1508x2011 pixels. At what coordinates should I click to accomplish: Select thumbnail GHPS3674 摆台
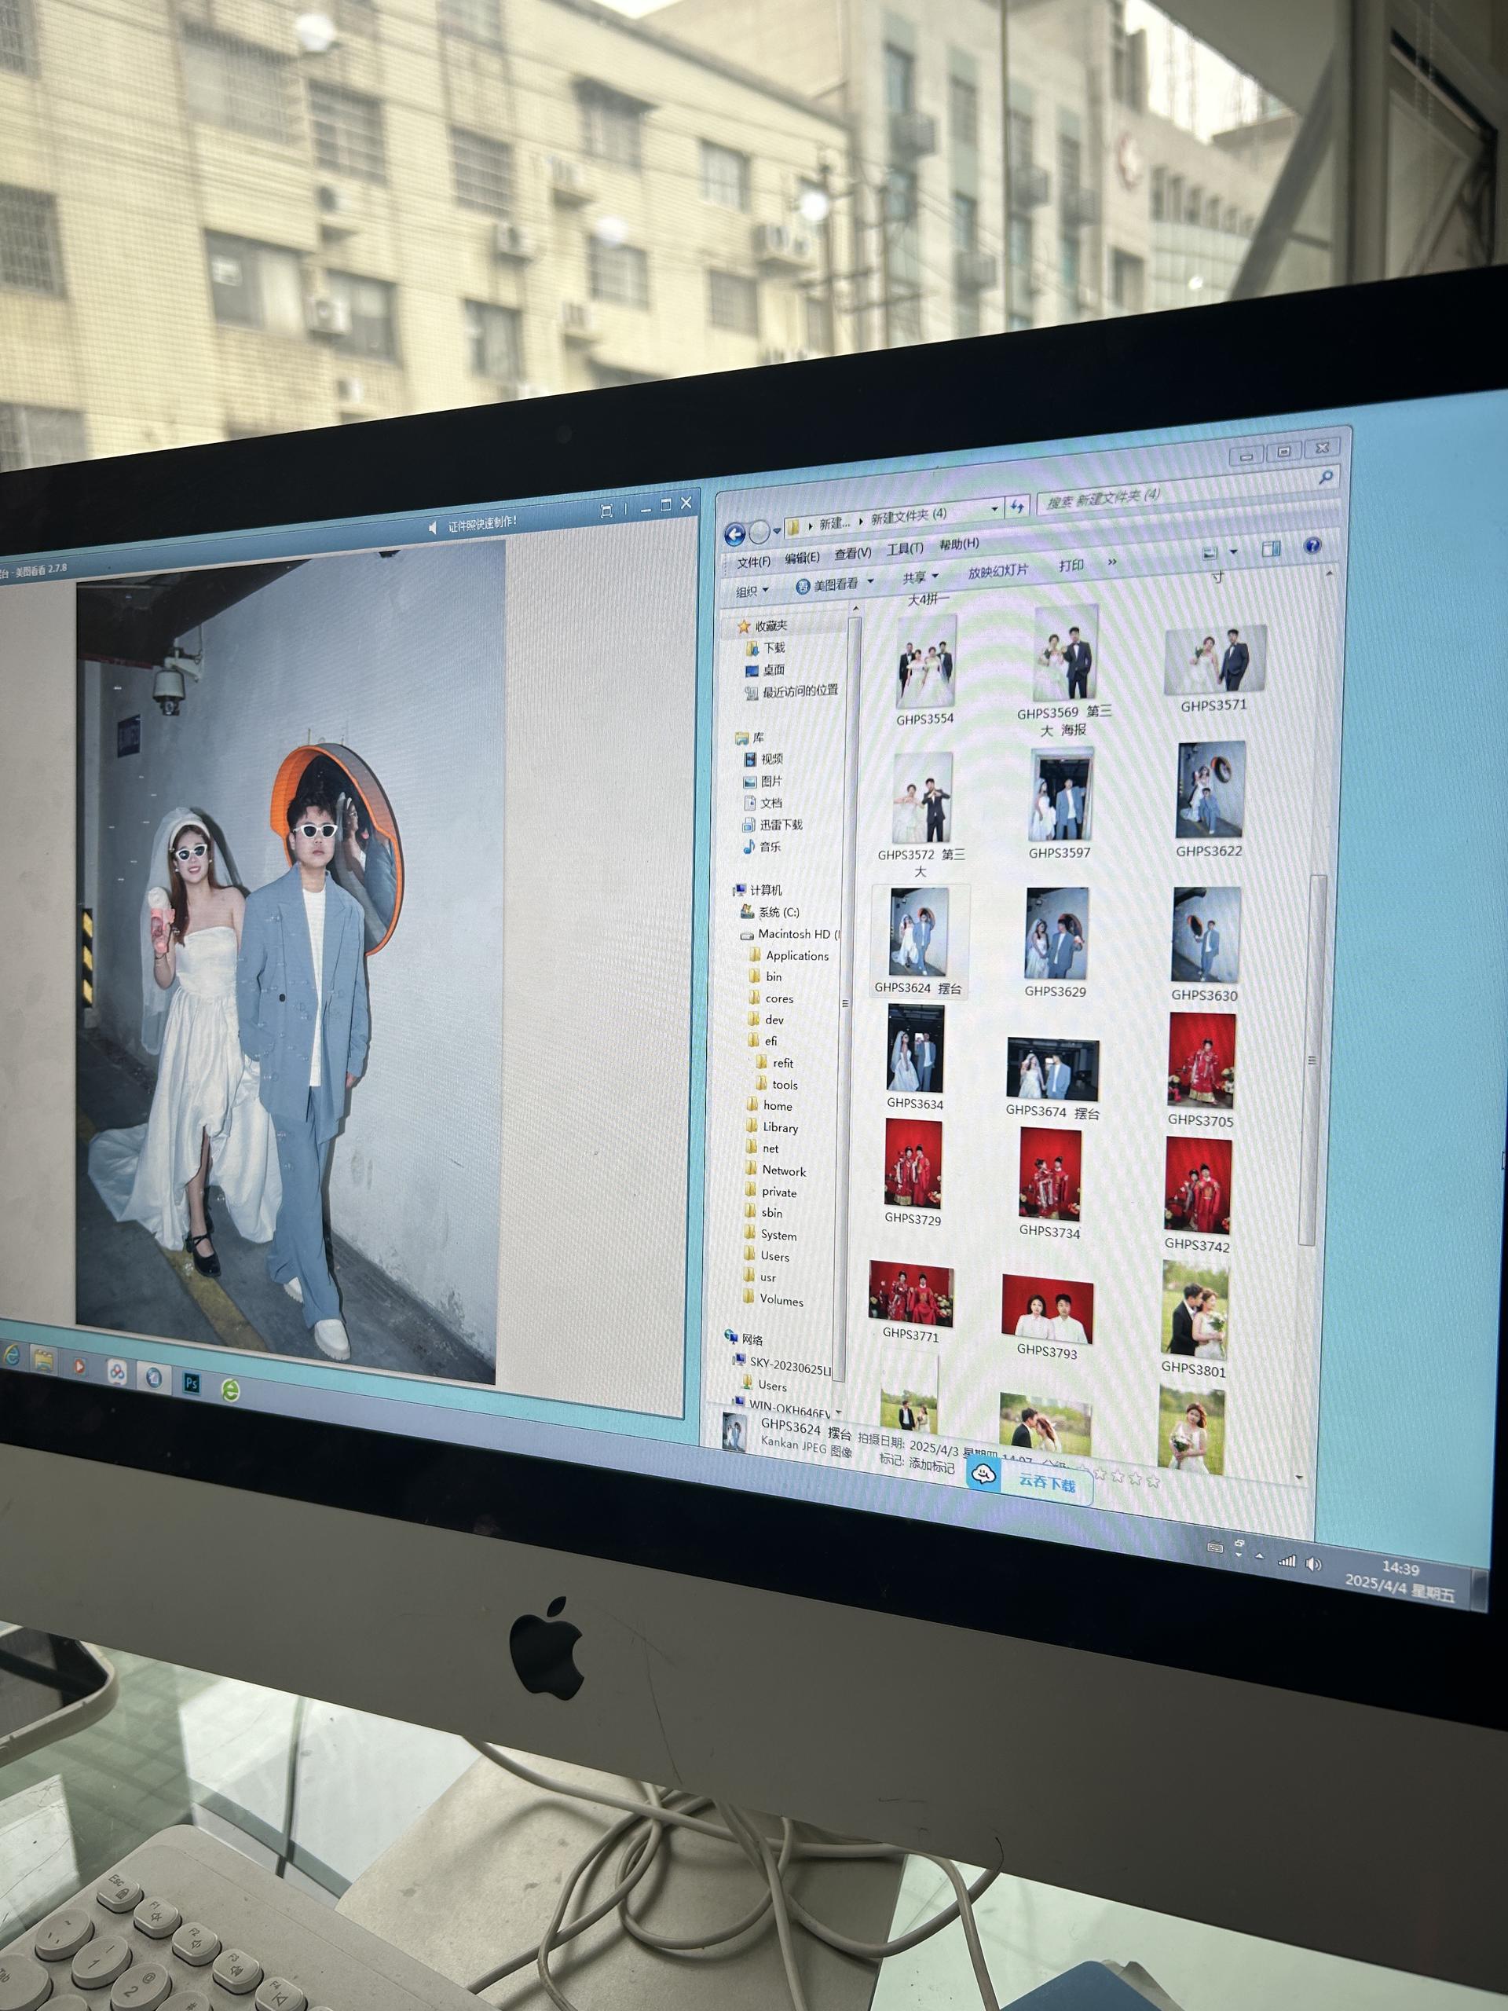(x=1052, y=1079)
